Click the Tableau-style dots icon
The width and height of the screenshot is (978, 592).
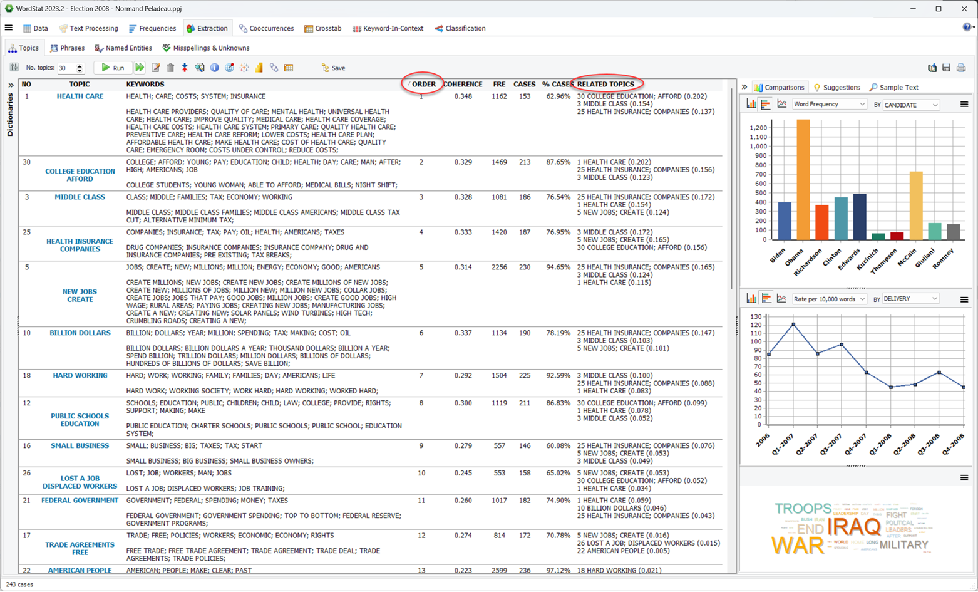[x=244, y=68]
